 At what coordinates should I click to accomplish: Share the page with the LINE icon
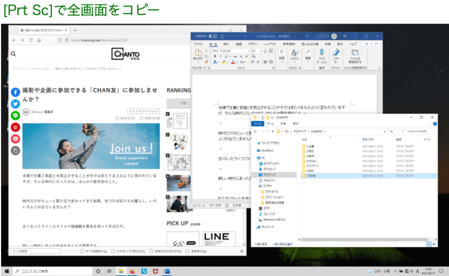coord(15,115)
